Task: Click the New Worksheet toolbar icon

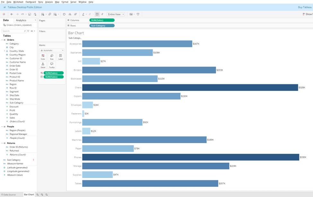Action: point(42,14)
